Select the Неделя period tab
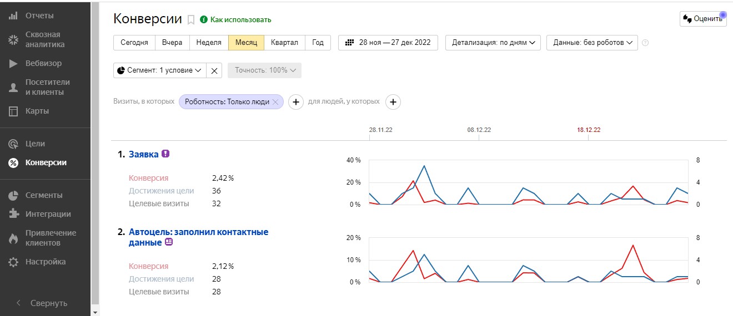The image size is (733, 316). coord(209,43)
